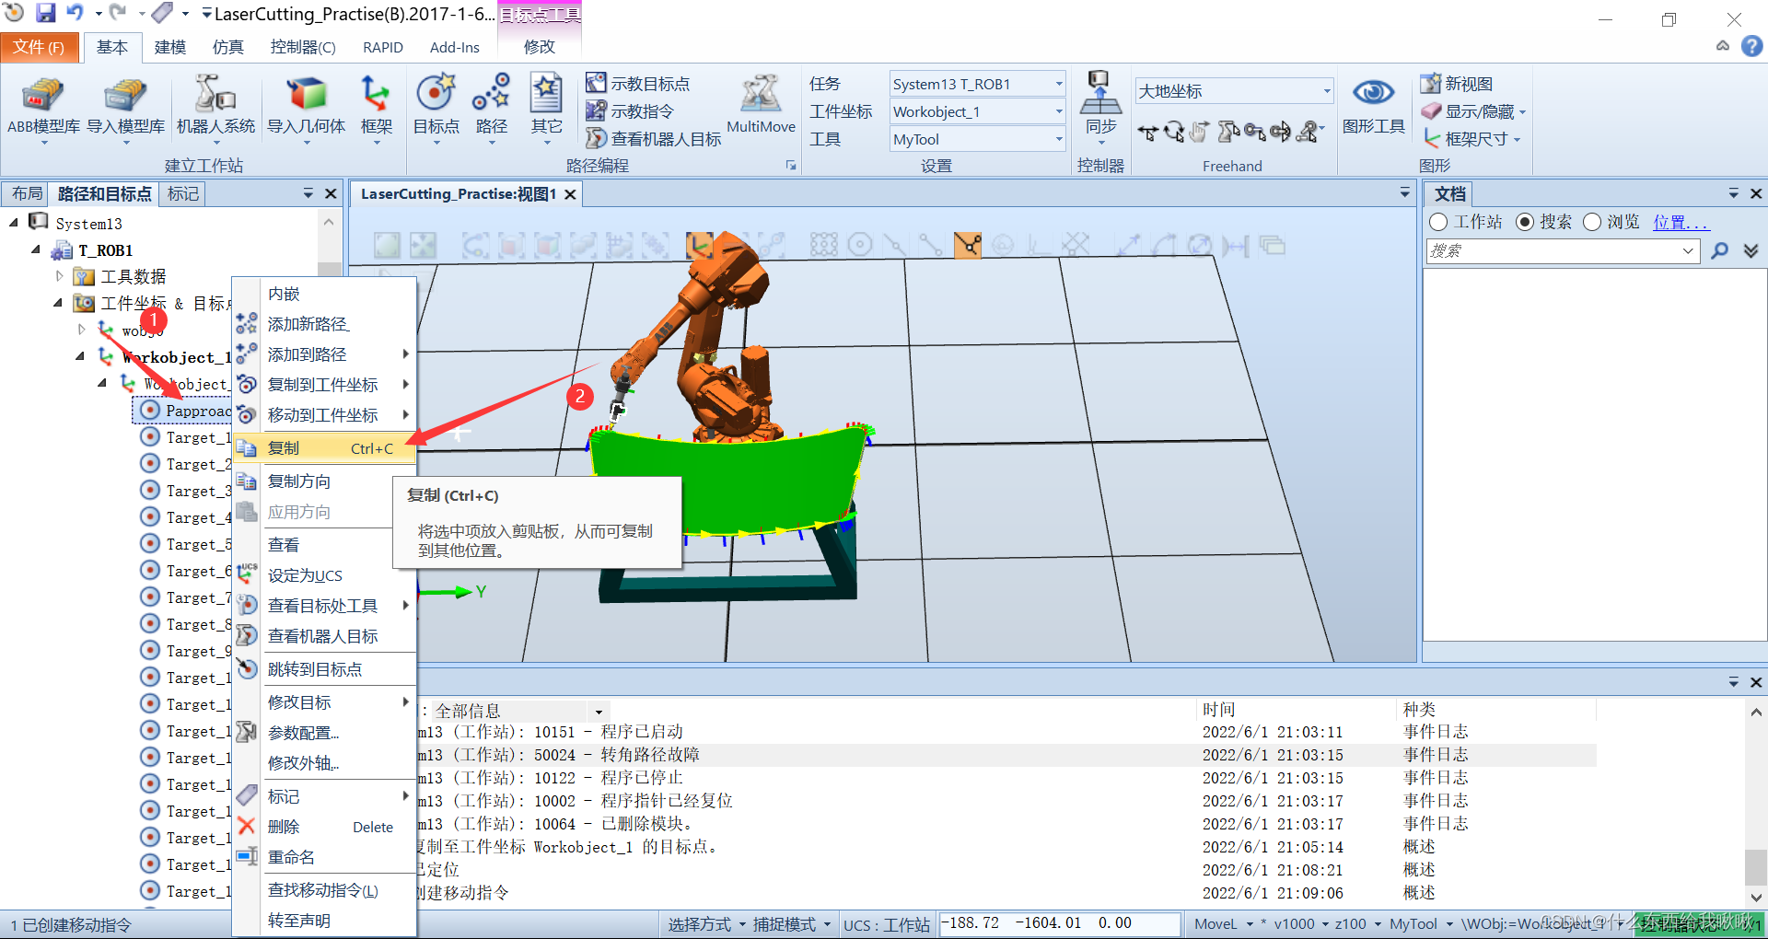Collapse the T_ROB1 tree node
The height and width of the screenshot is (939, 1768).
click(x=36, y=249)
